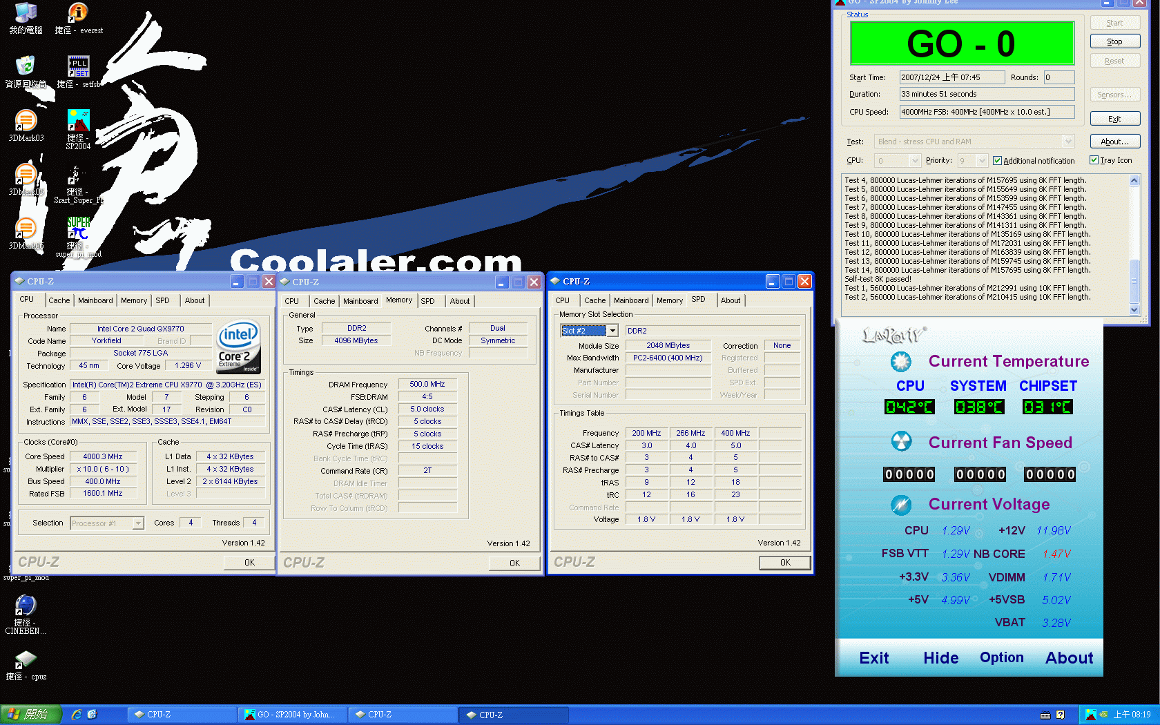
Task: Click the Current Temperature icon
Action: tap(900, 361)
